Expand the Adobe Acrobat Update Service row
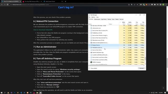This screenshot has width=168, height=94. 89,43
